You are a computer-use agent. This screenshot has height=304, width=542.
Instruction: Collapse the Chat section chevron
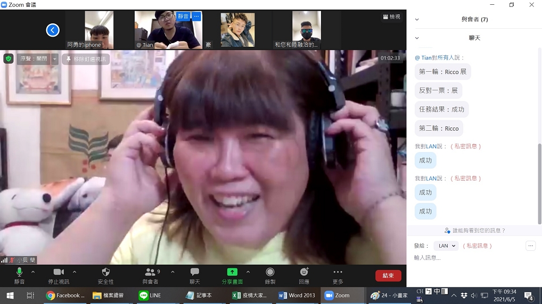click(x=417, y=38)
